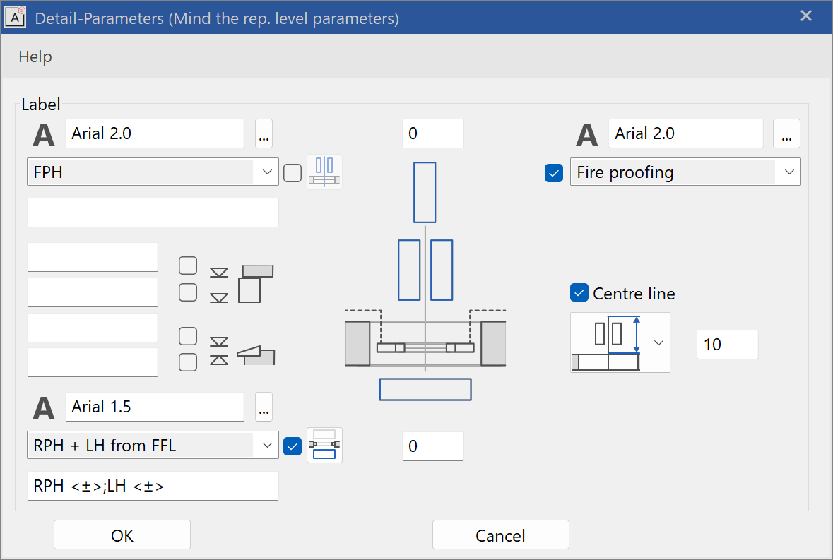Click the fourth of four stacked empty fields
Image resolution: width=833 pixels, height=560 pixels.
tap(93, 362)
